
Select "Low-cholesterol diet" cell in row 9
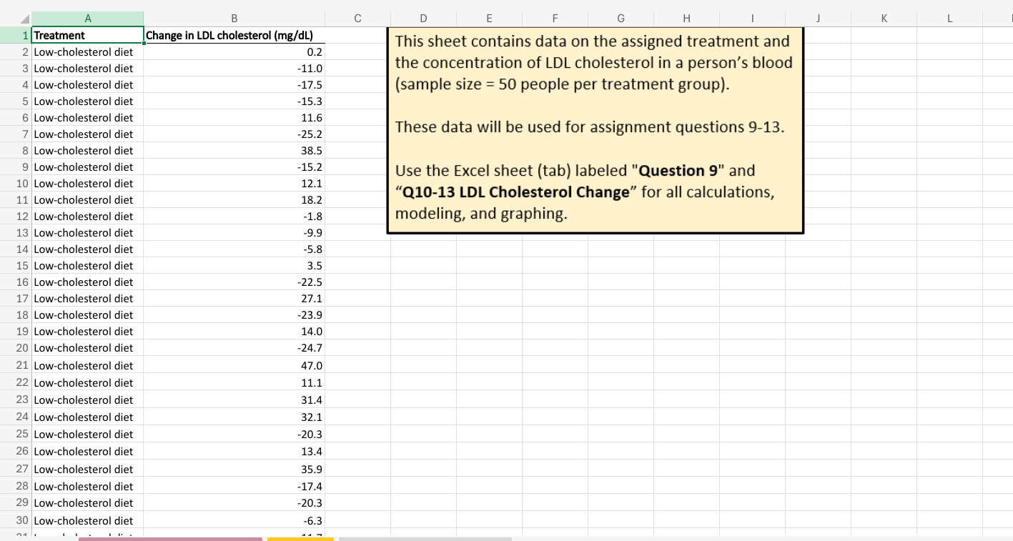pyautogui.click(x=87, y=167)
